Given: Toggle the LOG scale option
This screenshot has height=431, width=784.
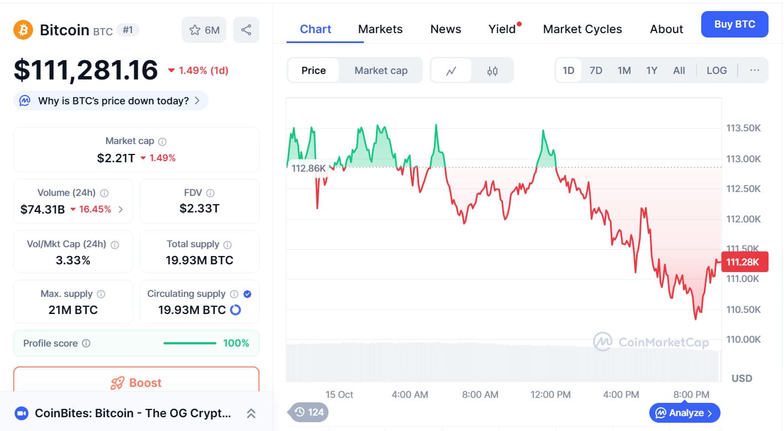Looking at the screenshot, I should coord(717,71).
